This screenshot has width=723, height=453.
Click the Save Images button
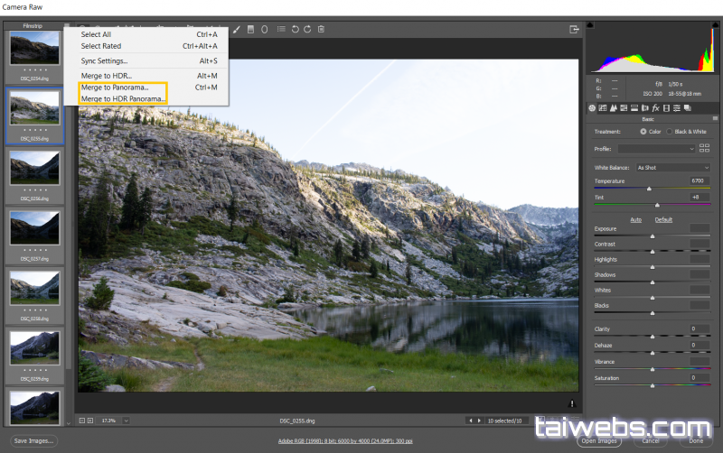click(34, 440)
